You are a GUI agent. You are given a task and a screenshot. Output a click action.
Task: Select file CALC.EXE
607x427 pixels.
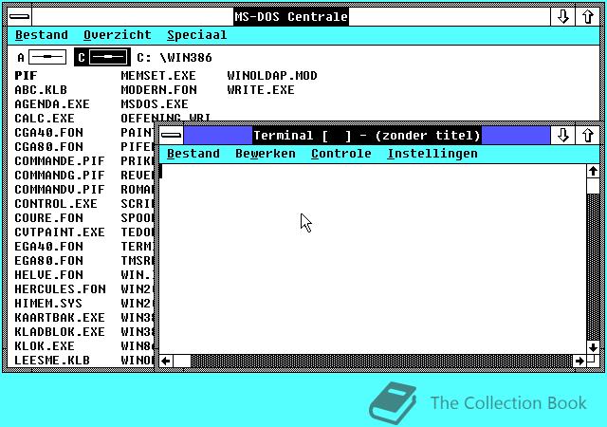coord(45,119)
